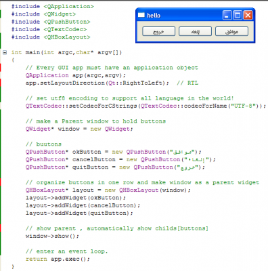Click the 'set utf8 encoding' comment line

tap(130, 98)
